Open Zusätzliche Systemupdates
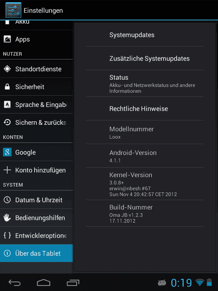 (145, 59)
